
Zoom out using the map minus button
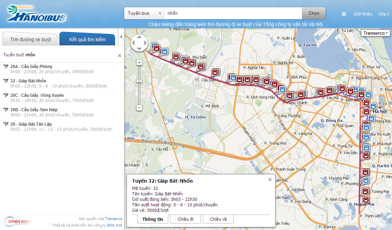click(139, 108)
